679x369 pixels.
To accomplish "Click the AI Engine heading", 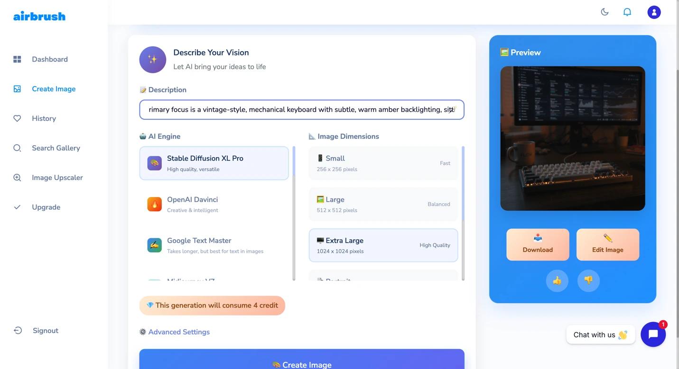I will pos(160,136).
